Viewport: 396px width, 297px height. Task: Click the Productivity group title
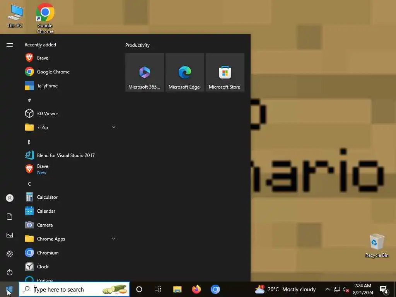(x=137, y=45)
